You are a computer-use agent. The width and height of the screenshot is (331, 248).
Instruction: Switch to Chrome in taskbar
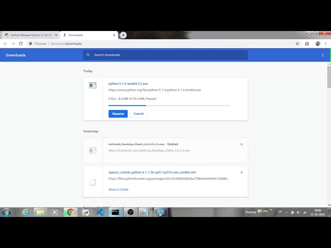tap(70, 212)
